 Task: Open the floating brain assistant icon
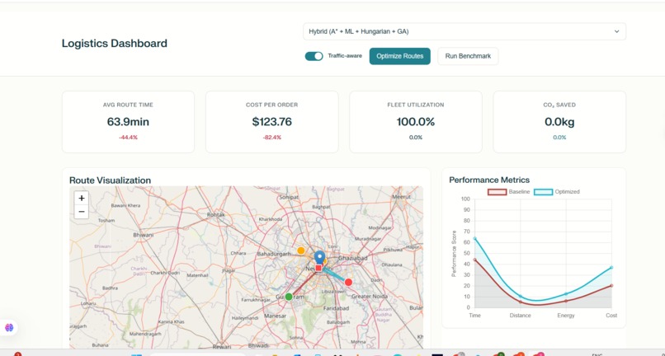click(x=9, y=327)
